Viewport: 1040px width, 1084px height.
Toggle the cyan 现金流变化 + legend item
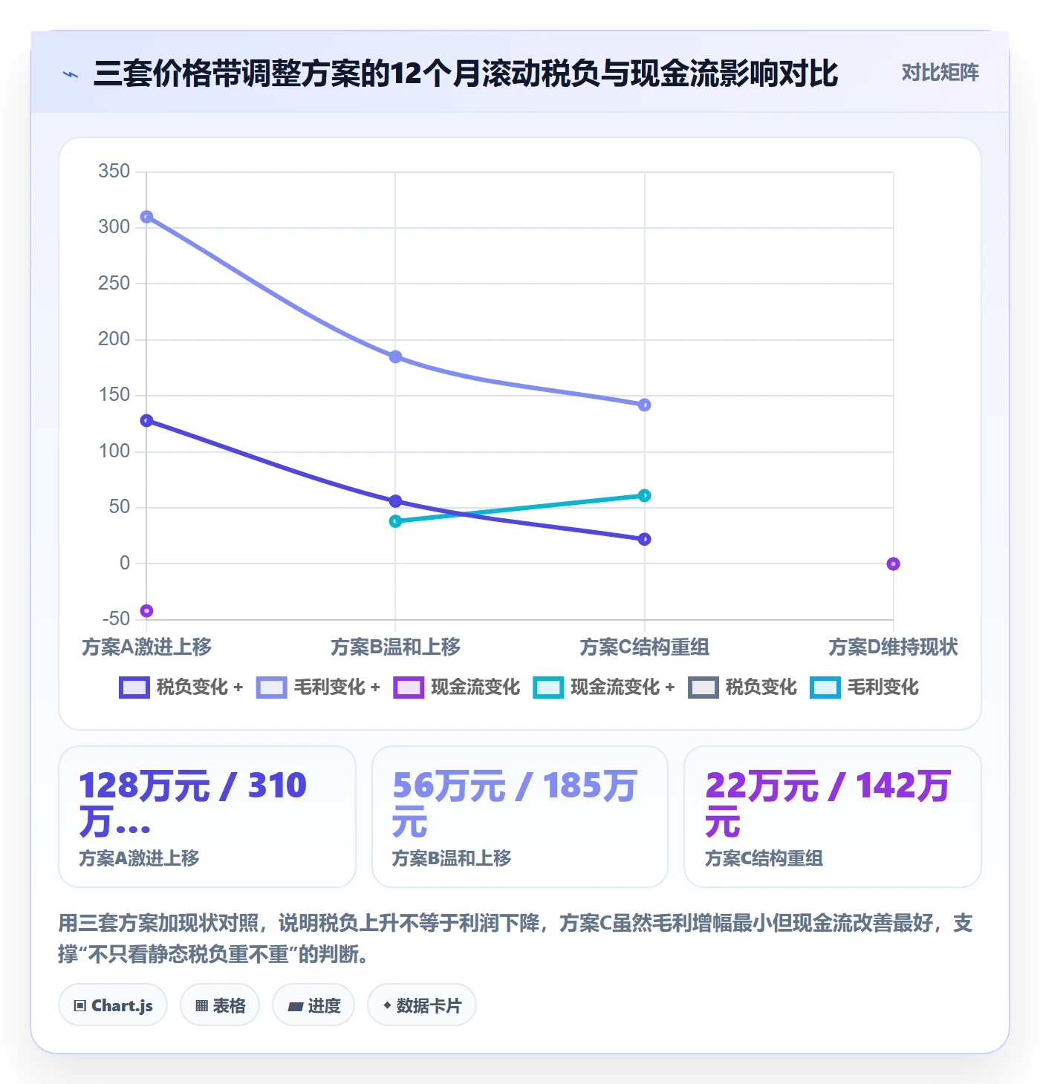click(604, 688)
